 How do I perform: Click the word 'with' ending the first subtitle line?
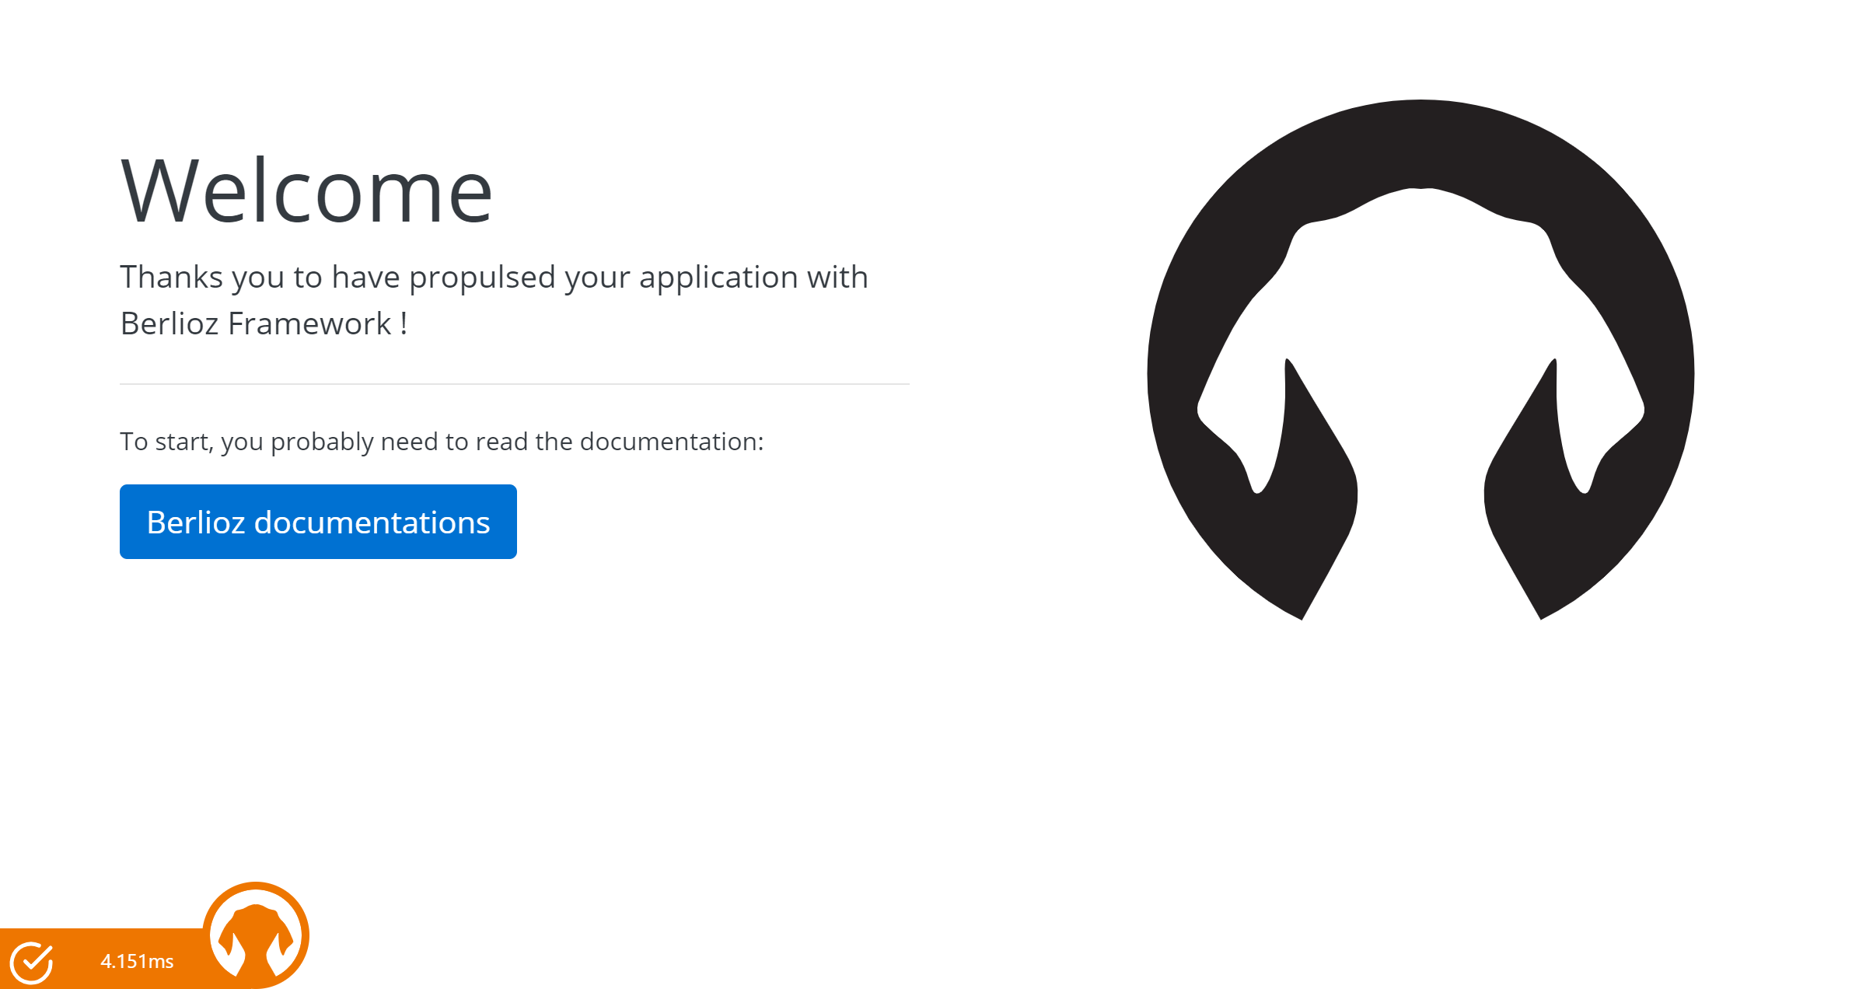[x=837, y=277]
